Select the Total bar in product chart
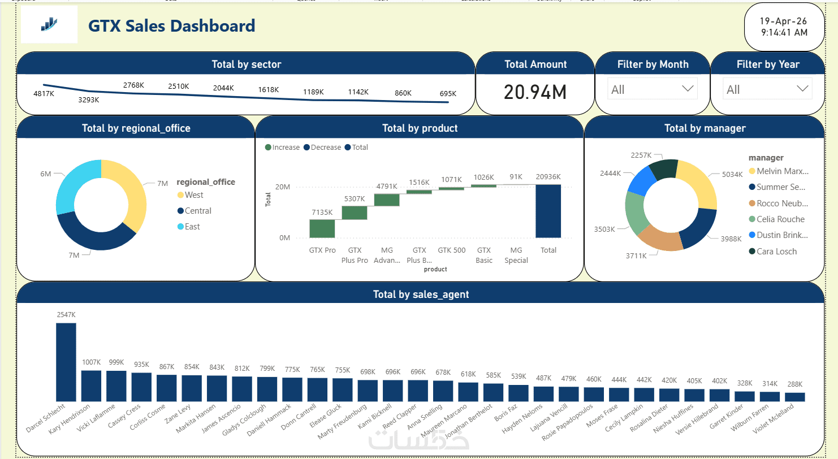 coord(548,211)
